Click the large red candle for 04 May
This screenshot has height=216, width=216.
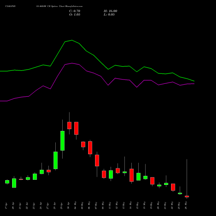(76, 128)
